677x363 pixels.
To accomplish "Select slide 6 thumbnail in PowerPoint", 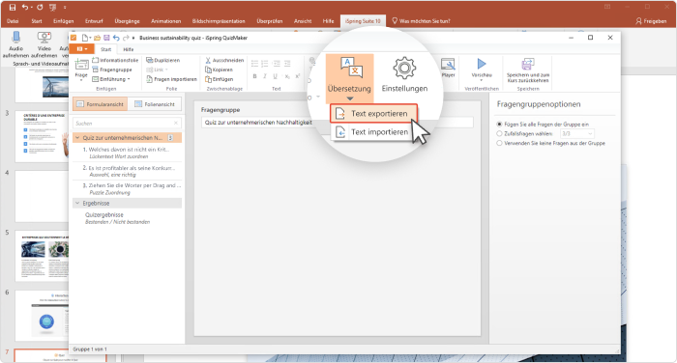I will pos(42,316).
